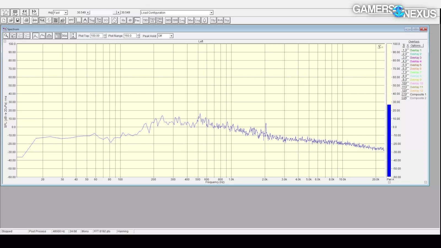The width and height of the screenshot is (441, 248).
Task: Click the SNR utility button
Action: click(x=175, y=20)
